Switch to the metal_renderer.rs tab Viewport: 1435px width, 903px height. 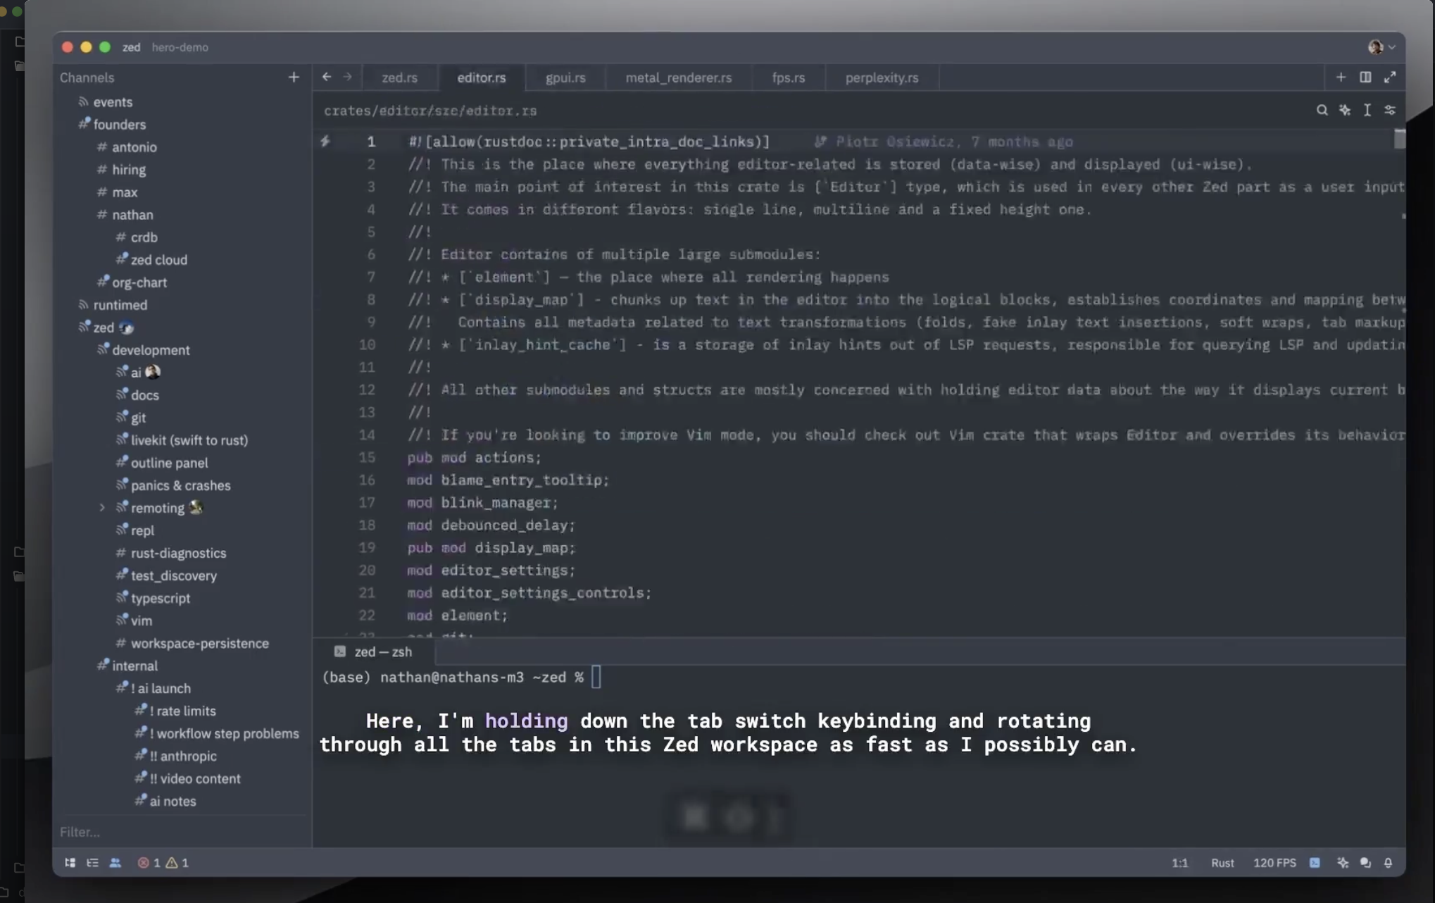tap(678, 77)
